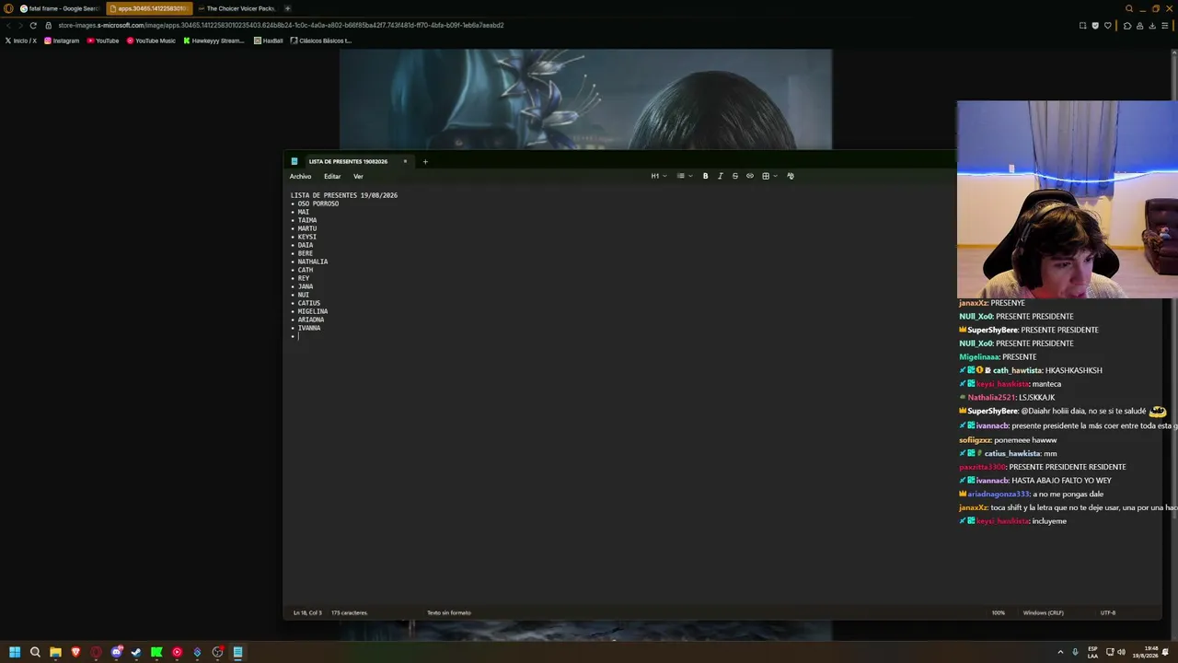Screen dimensions: 1178x663
Task: Select the apps.30465 browser tab
Action: [x=150, y=8]
